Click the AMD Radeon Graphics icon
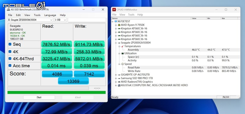Image resolution: width=245 pixels, height=114 pixels. pos(119,82)
